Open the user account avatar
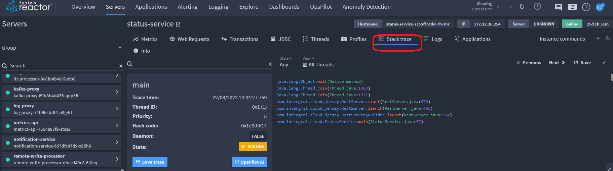Viewport: 613px width, 171px height. 600,7
